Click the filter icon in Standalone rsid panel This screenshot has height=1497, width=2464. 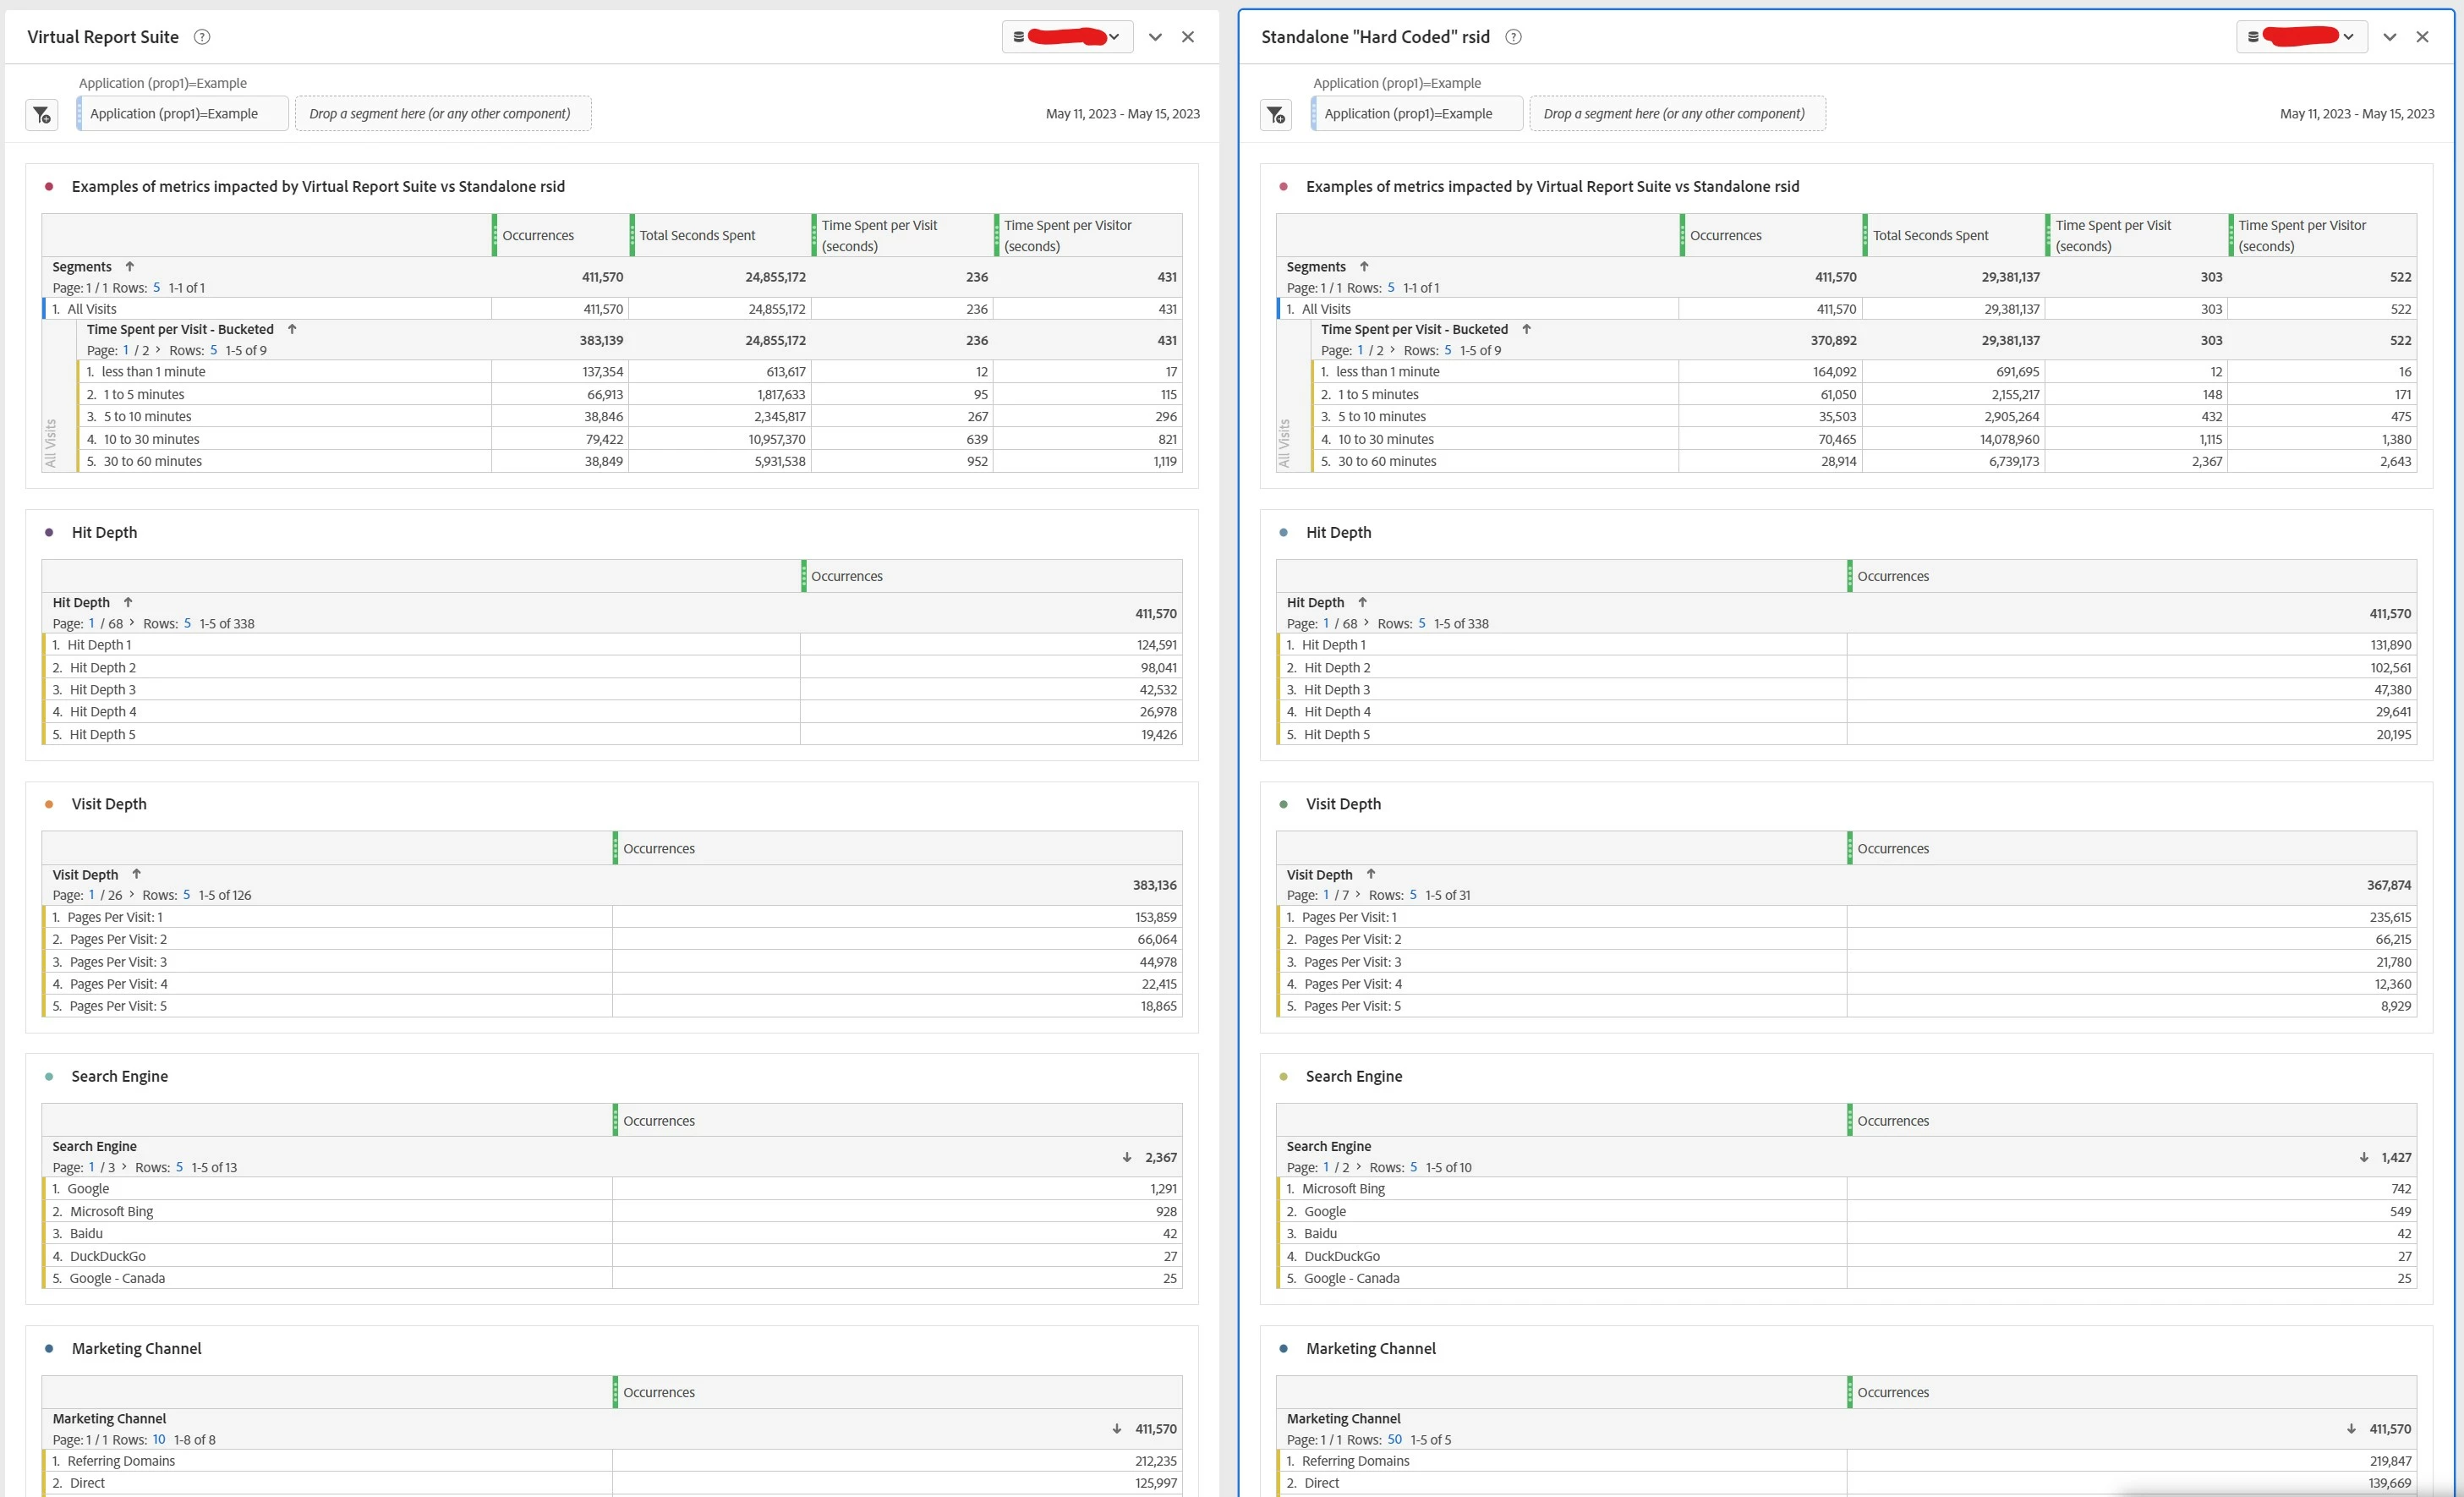click(1275, 115)
